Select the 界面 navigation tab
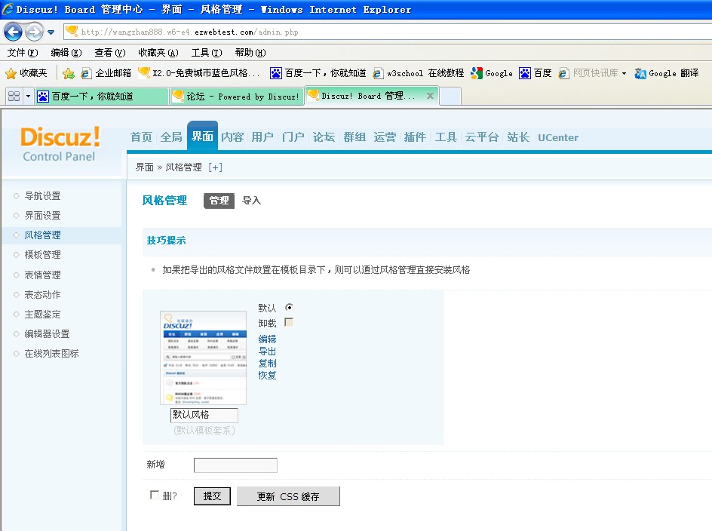Screen dimensions: 712x531 click(x=202, y=136)
